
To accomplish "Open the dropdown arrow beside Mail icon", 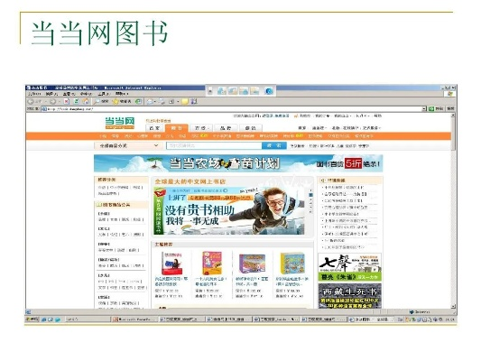I will tap(155, 101).
